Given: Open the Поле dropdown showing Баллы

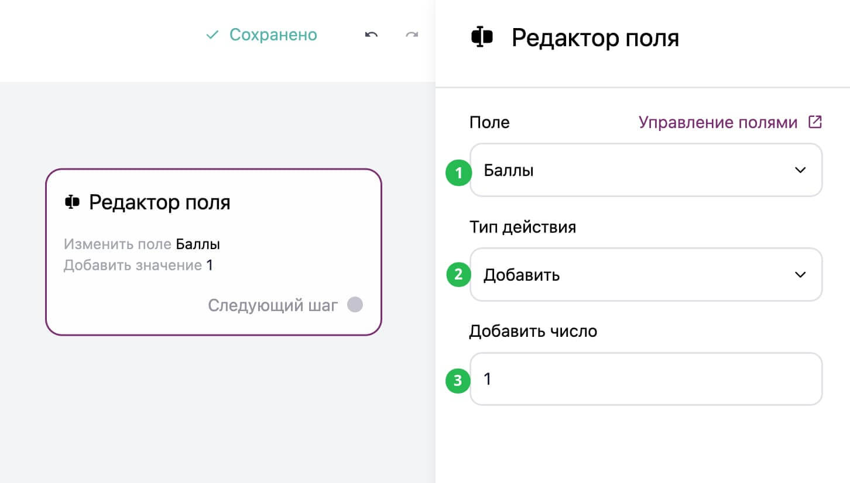Looking at the screenshot, I should point(646,170).
